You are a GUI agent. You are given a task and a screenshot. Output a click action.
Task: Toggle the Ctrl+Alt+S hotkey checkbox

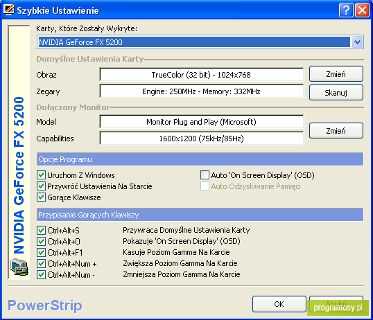tap(41, 230)
